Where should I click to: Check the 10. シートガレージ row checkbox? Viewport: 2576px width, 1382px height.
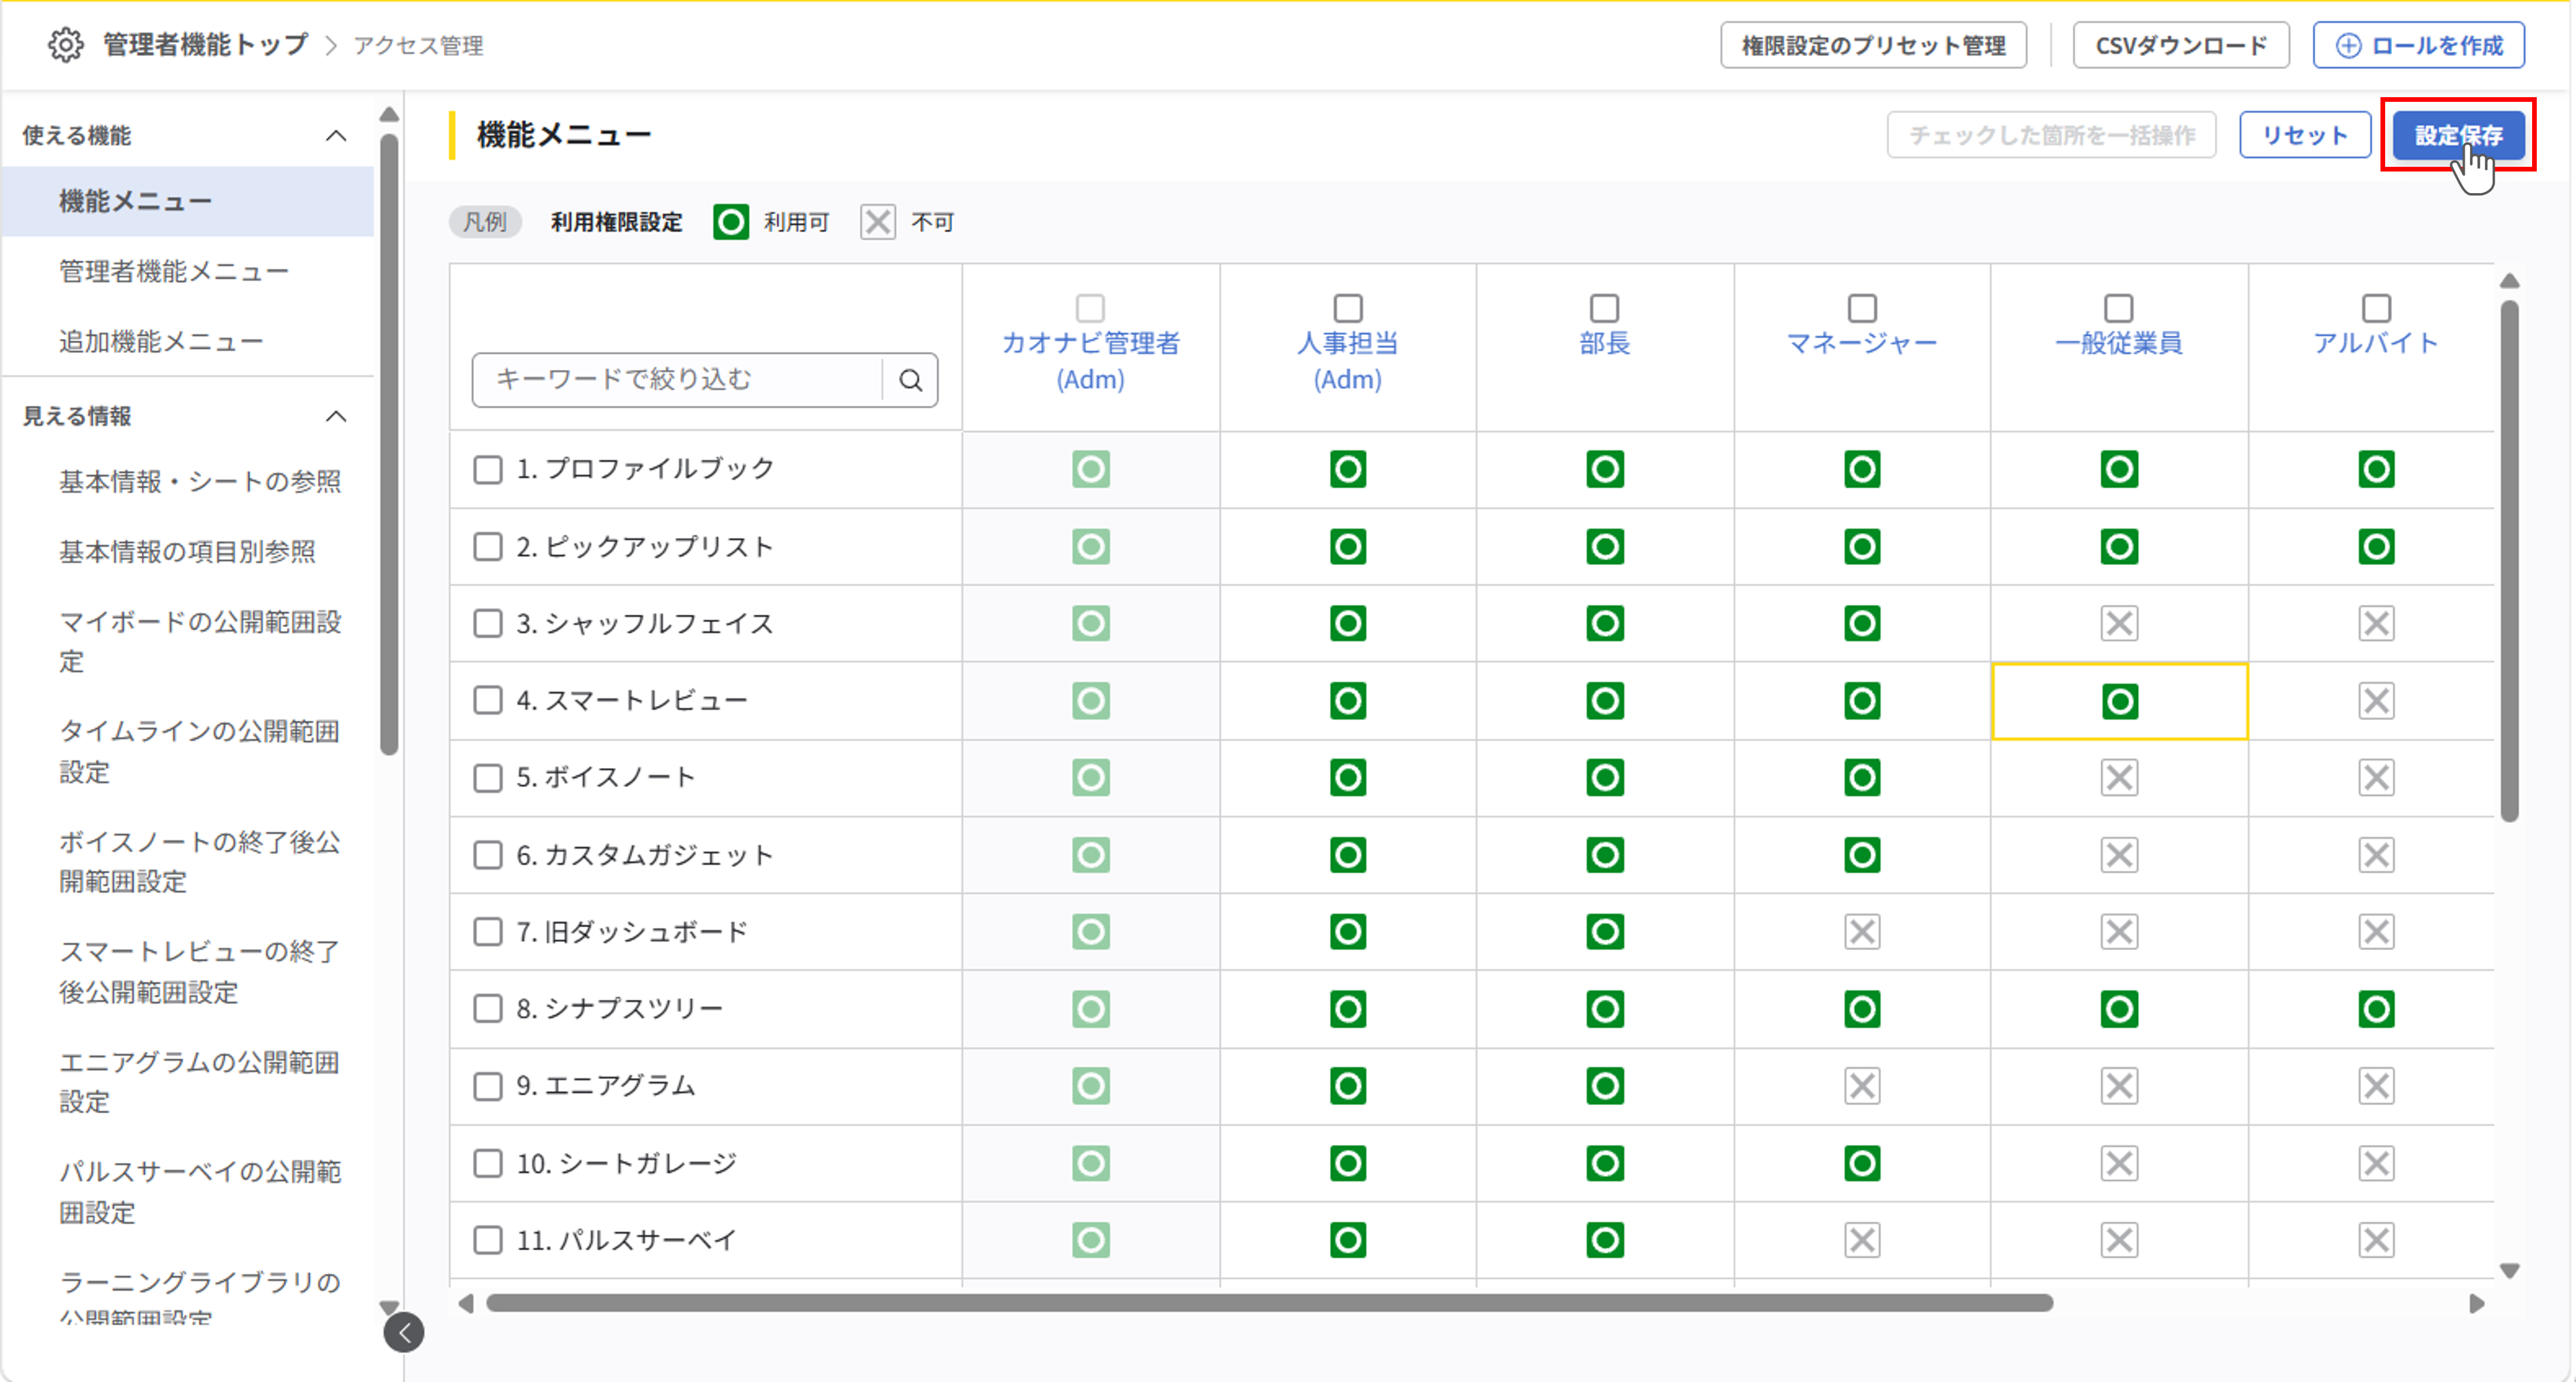[488, 1163]
